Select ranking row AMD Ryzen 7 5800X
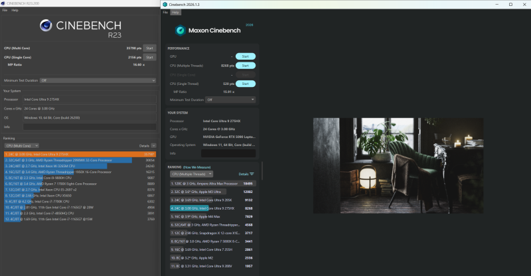 tap(212, 241)
